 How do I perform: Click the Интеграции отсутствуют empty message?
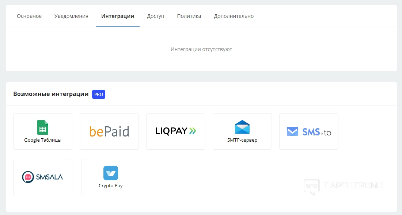pos(201,49)
